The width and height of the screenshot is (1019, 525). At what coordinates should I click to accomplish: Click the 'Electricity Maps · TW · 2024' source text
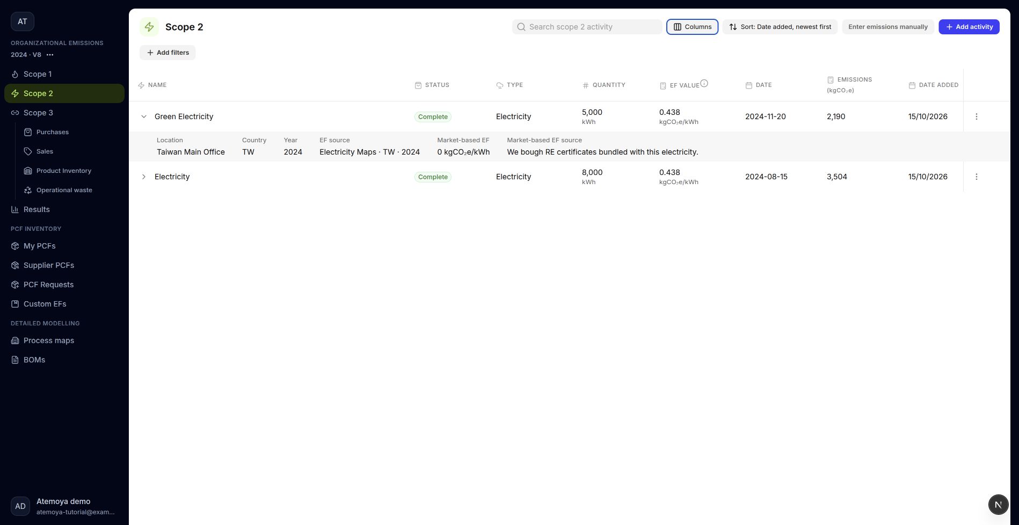(x=369, y=152)
